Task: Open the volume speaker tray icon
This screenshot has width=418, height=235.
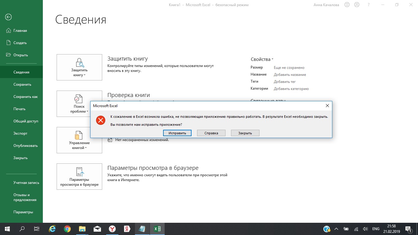Action: click(x=365, y=229)
